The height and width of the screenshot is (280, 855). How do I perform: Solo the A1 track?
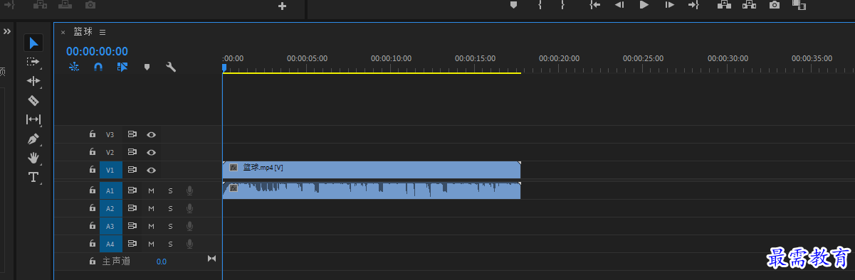170,190
